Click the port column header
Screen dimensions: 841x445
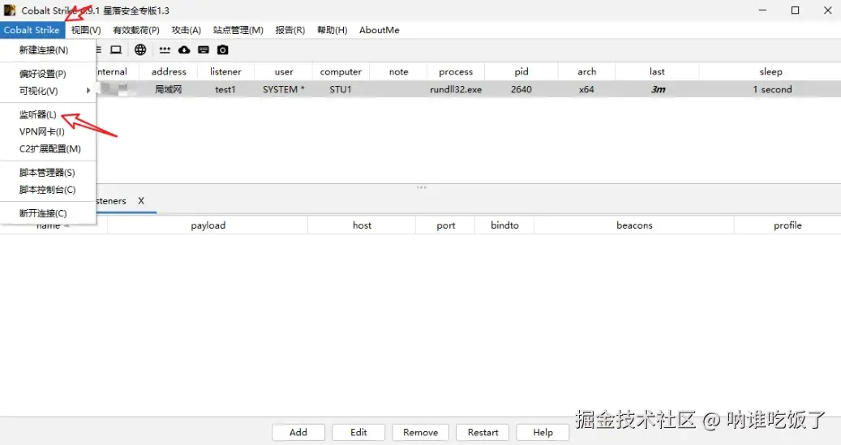pyautogui.click(x=446, y=225)
